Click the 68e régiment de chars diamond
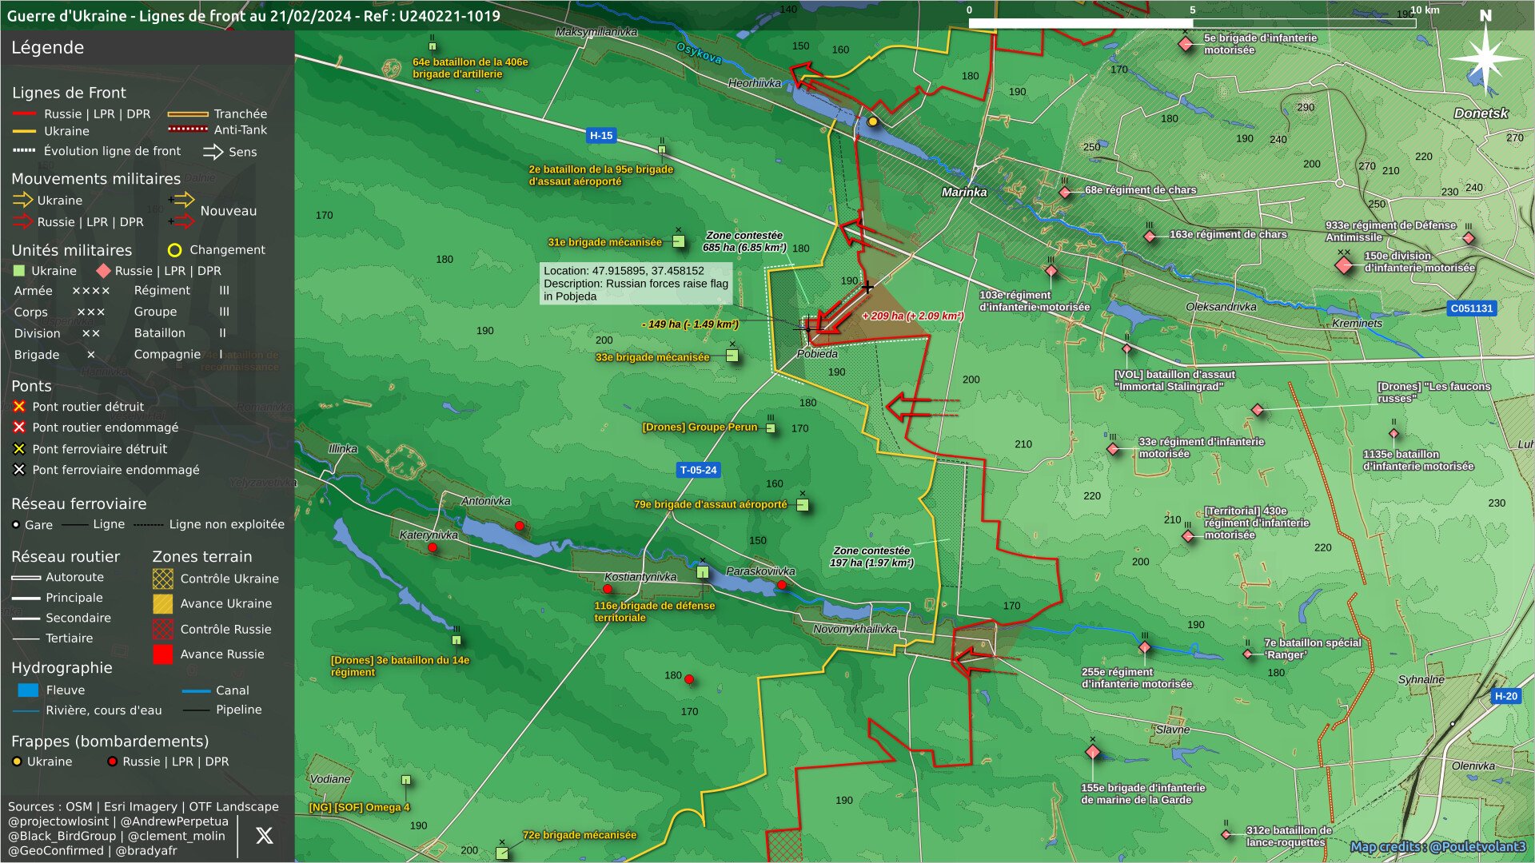Image resolution: width=1535 pixels, height=863 pixels. (x=1065, y=192)
